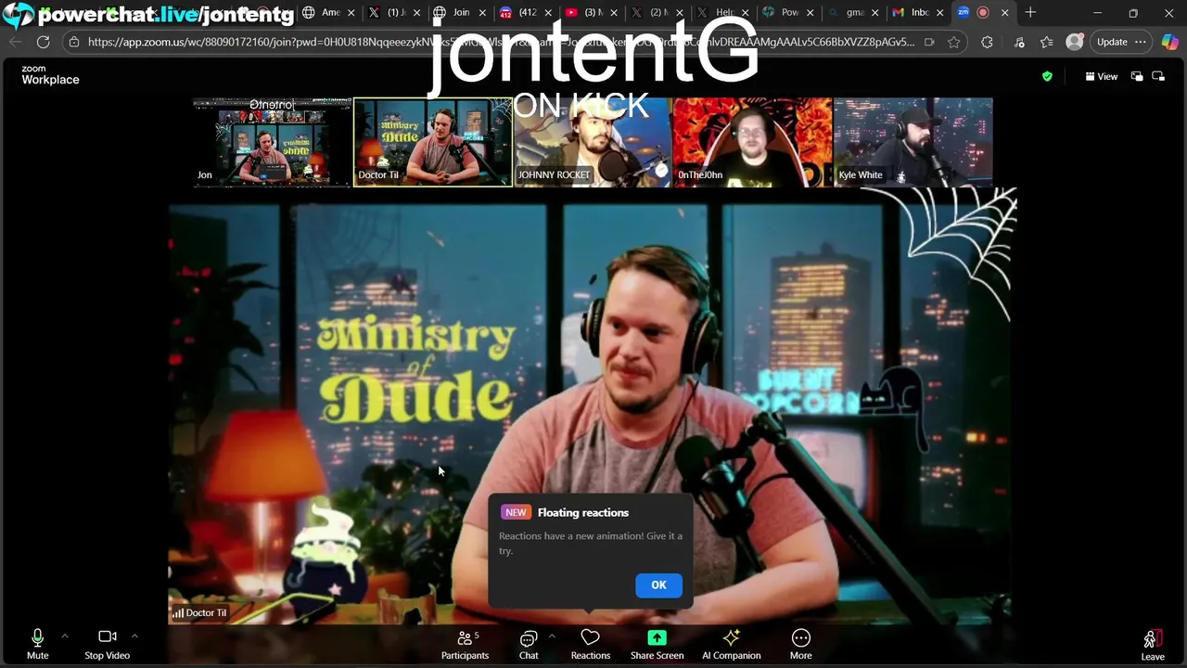Dismiss Floating reactions popup with OK

[658, 584]
